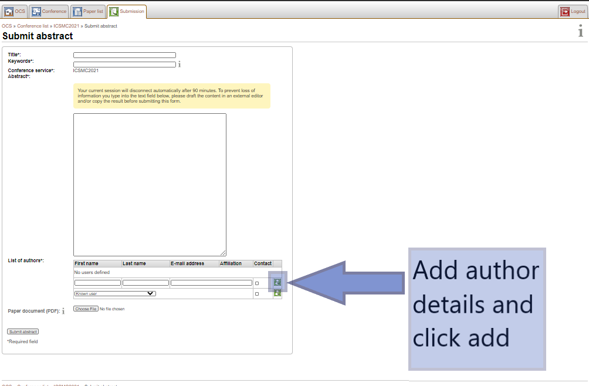Click add-author icon in new author row
The width and height of the screenshot is (589, 386).
(277, 283)
